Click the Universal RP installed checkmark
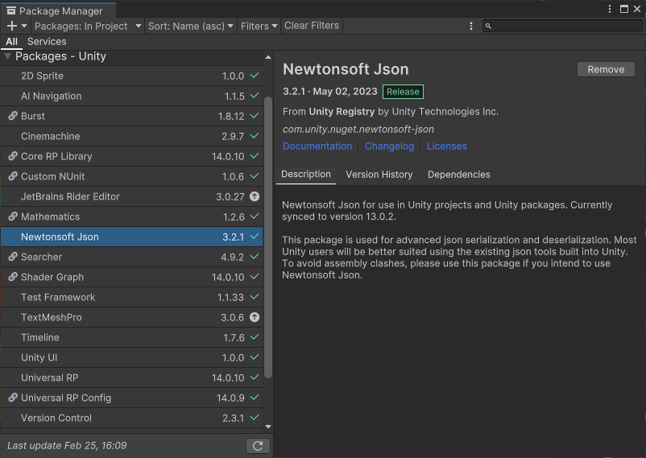This screenshot has height=458, width=646. pyautogui.click(x=255, y=378)
